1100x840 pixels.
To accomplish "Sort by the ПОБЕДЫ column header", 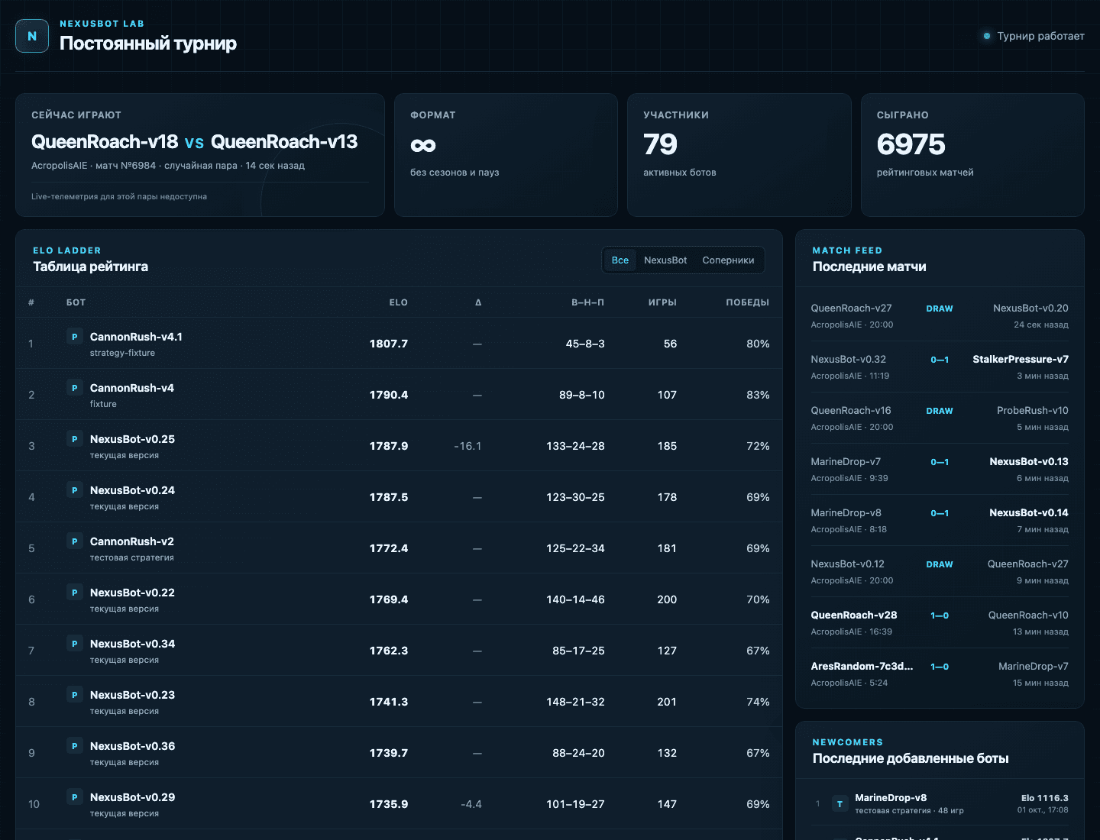I will pyautogui.click(x=747, y=302).
